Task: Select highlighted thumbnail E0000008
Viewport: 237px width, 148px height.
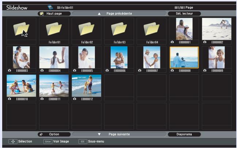Action: 184,57
